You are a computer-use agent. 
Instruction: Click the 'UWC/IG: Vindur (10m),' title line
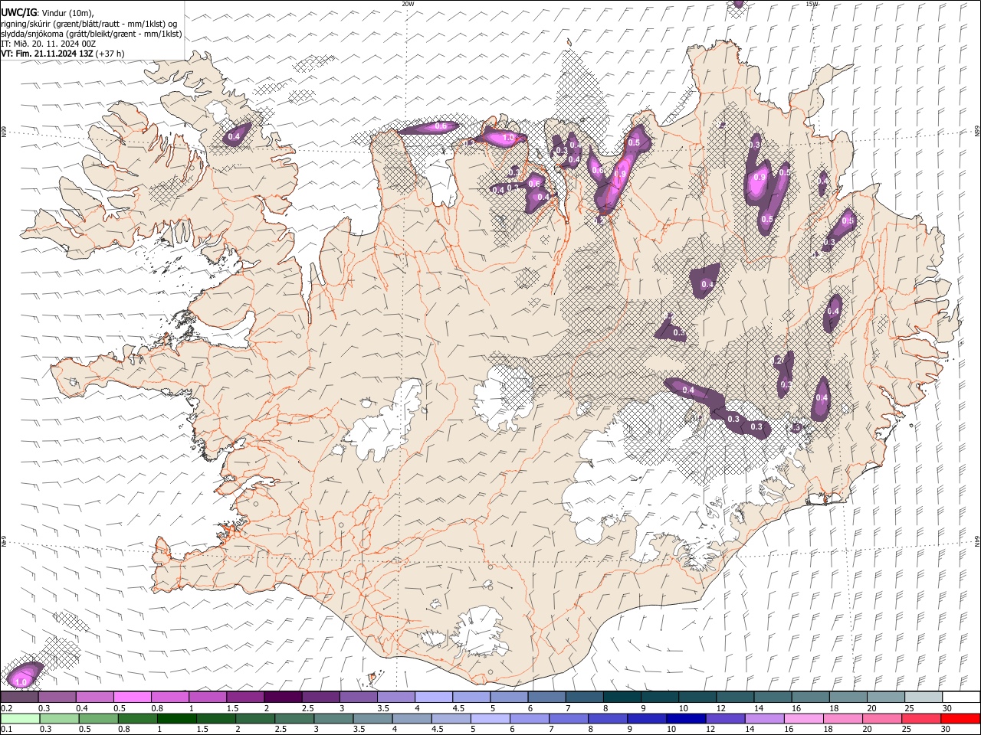click(x=48, y=13)
